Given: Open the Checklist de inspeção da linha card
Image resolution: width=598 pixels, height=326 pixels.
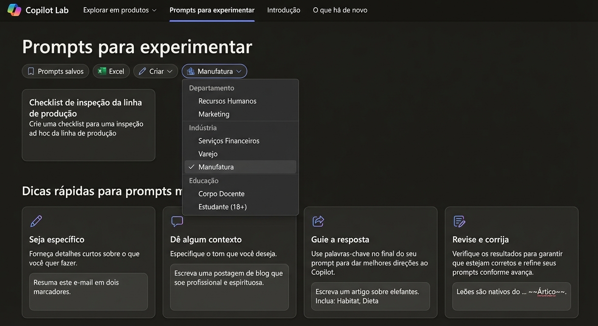Looking at the screenshot, I should click(88, 125).
